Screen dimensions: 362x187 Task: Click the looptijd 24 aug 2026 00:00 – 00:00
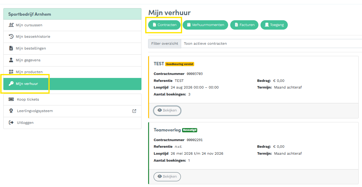pos(194,88)
